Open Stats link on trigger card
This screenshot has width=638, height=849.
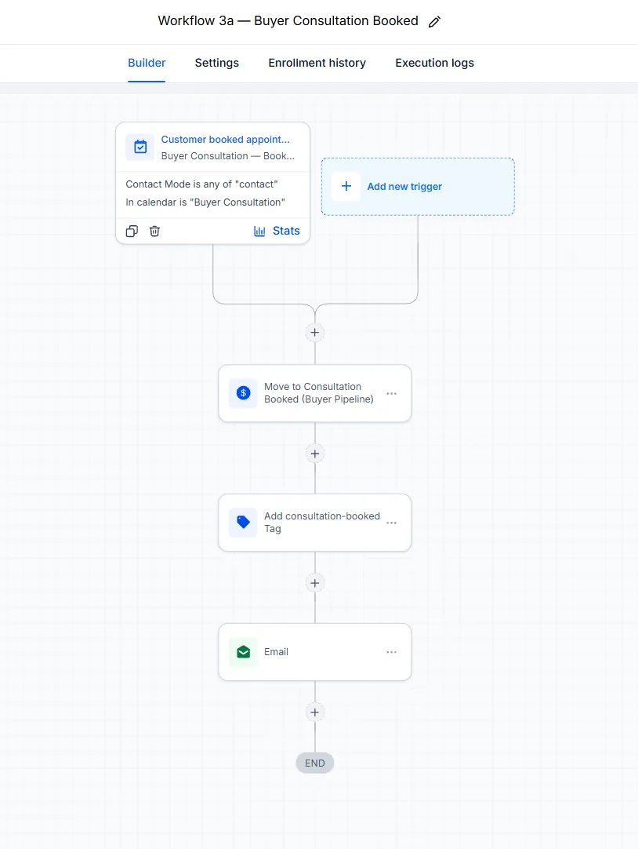[286, 231]
